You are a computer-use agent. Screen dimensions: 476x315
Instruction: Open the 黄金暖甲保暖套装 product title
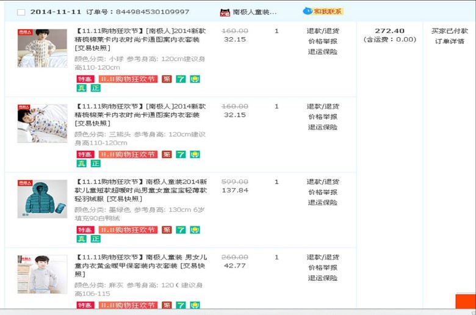[141, 266]
